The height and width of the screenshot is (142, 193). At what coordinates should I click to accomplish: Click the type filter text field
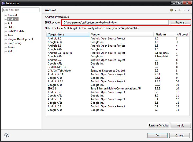click(21, 10)
